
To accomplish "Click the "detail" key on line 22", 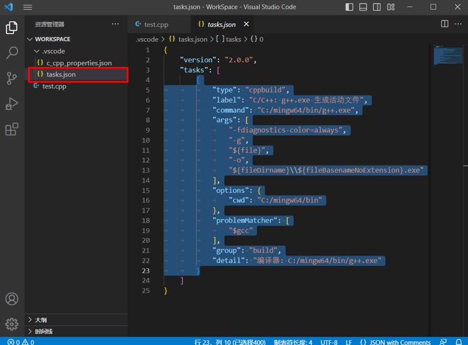I will (x=229, y=260).
